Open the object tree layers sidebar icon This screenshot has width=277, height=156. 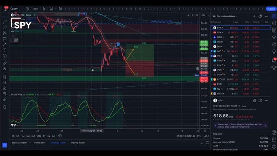click(x=274, y=37)
